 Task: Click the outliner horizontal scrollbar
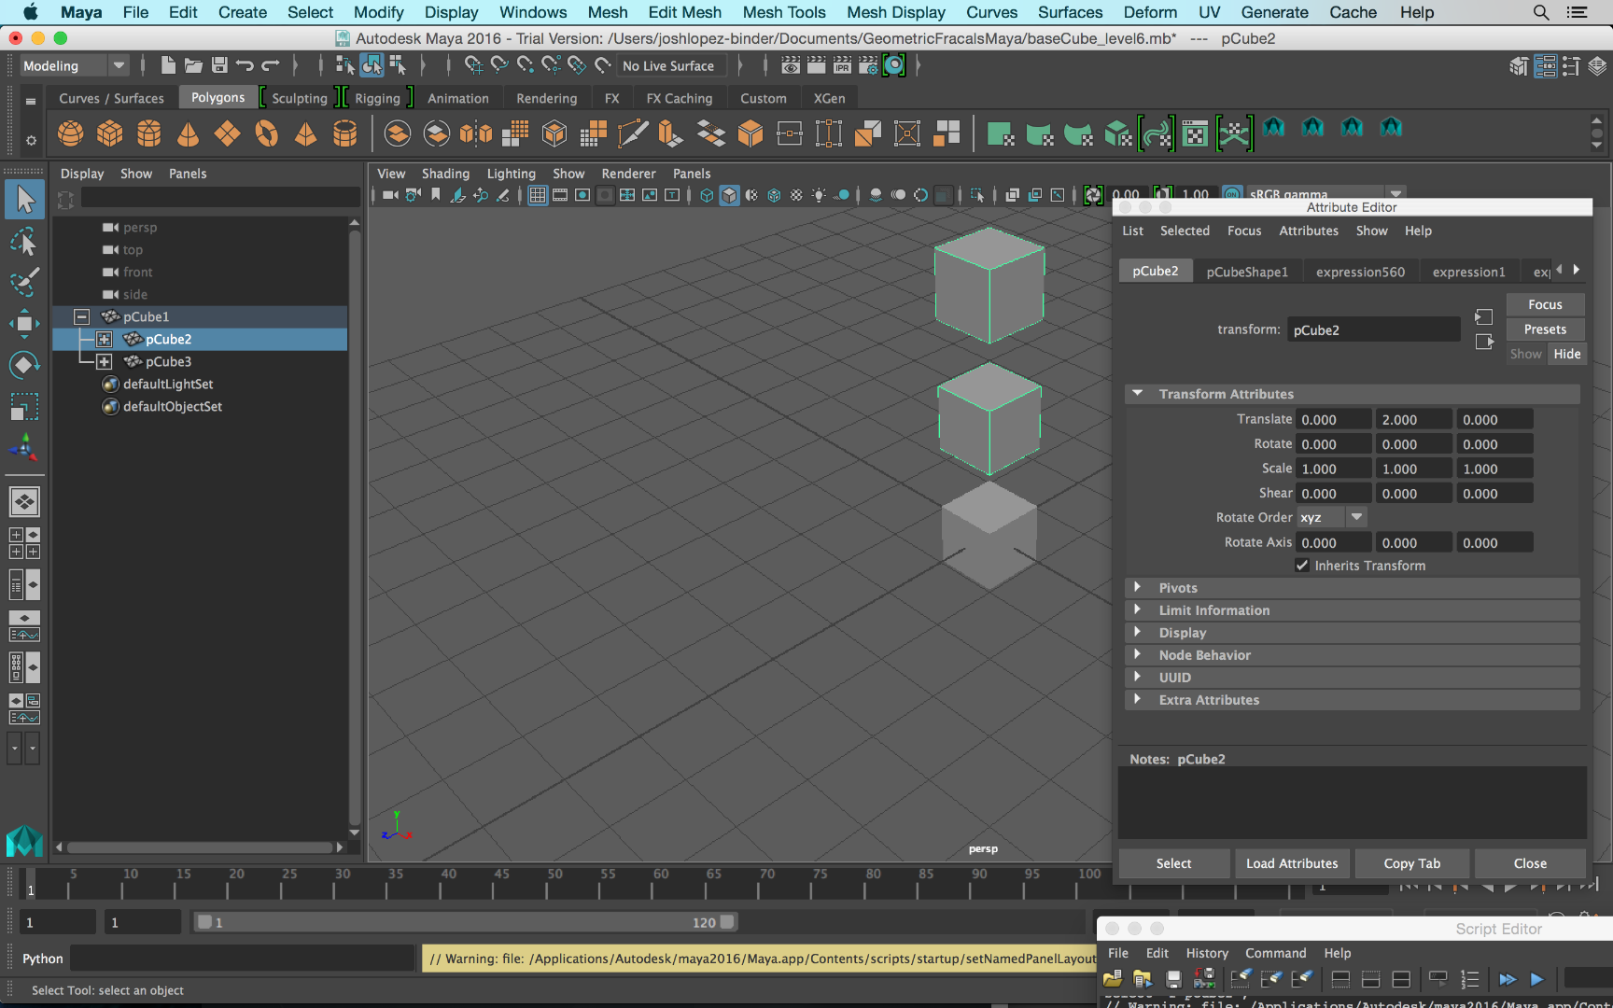point(200,847)
